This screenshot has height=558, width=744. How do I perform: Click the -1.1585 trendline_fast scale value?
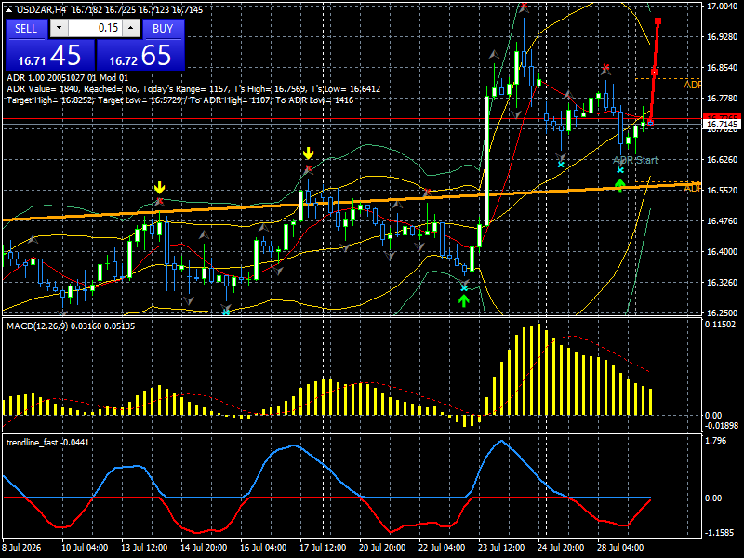720,533
